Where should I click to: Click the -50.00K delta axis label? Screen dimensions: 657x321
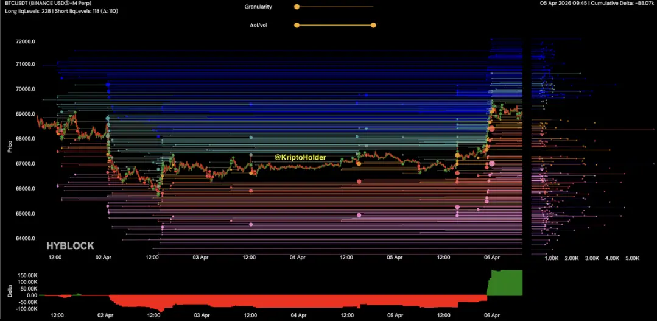coord(27,302)
